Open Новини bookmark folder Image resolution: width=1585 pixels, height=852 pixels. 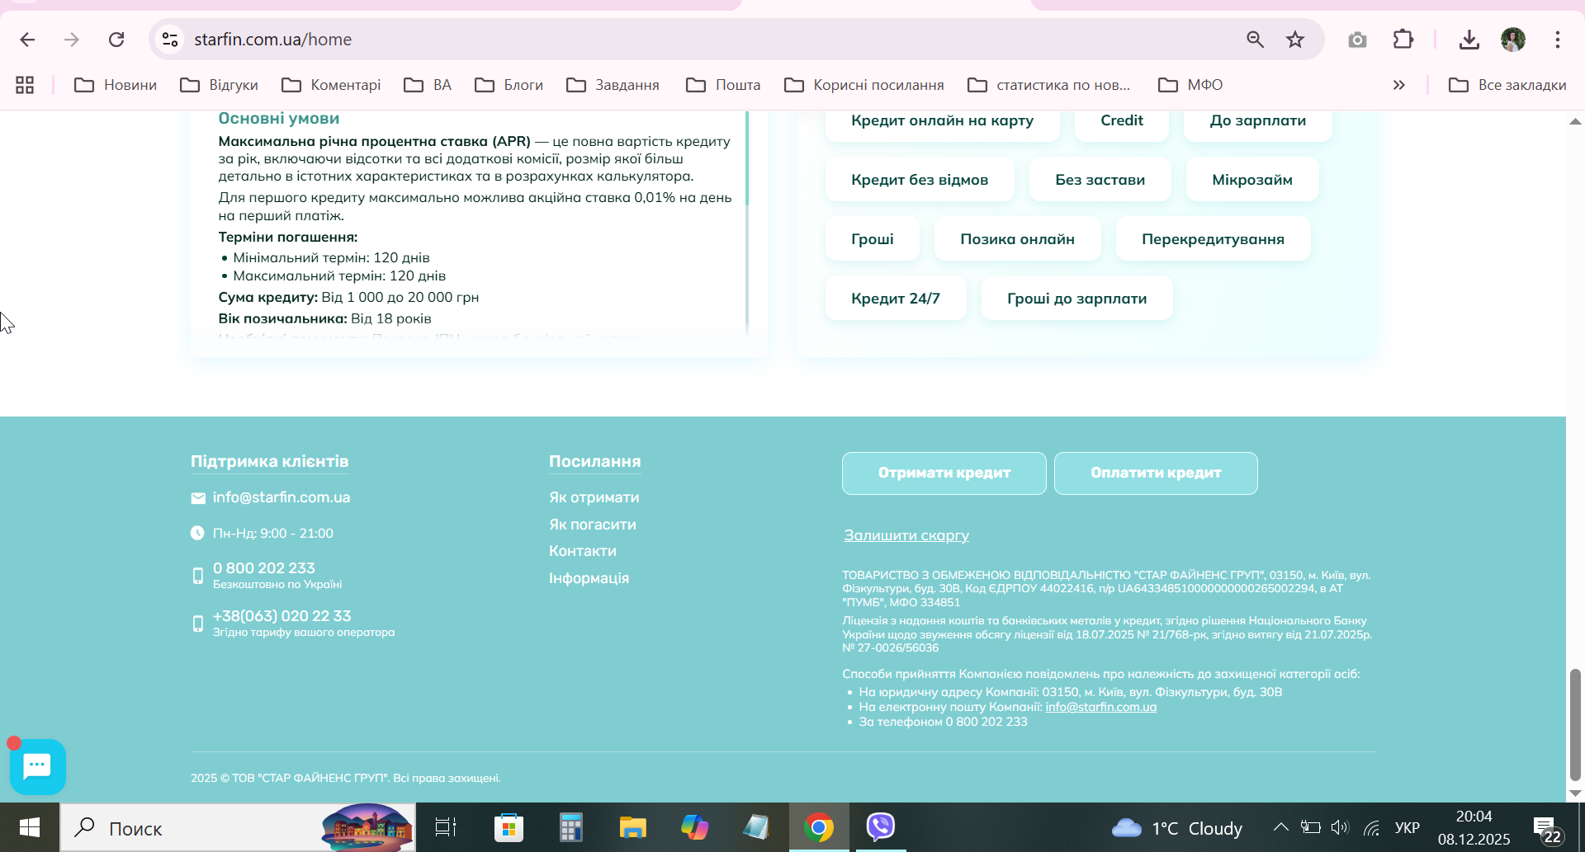116,85
